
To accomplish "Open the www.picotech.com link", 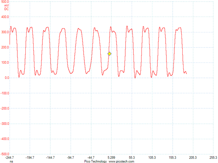I will 121,161.
